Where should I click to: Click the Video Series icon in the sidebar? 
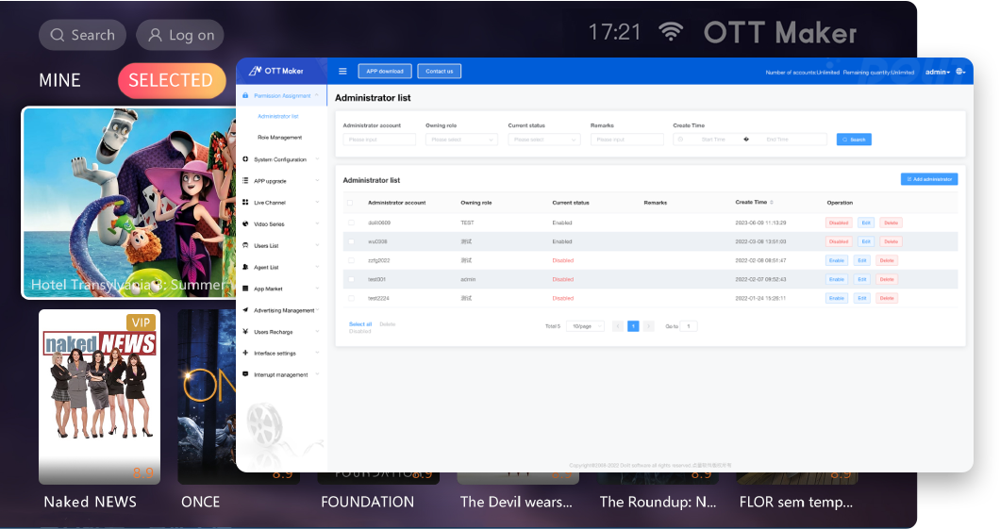click(245, 223)
